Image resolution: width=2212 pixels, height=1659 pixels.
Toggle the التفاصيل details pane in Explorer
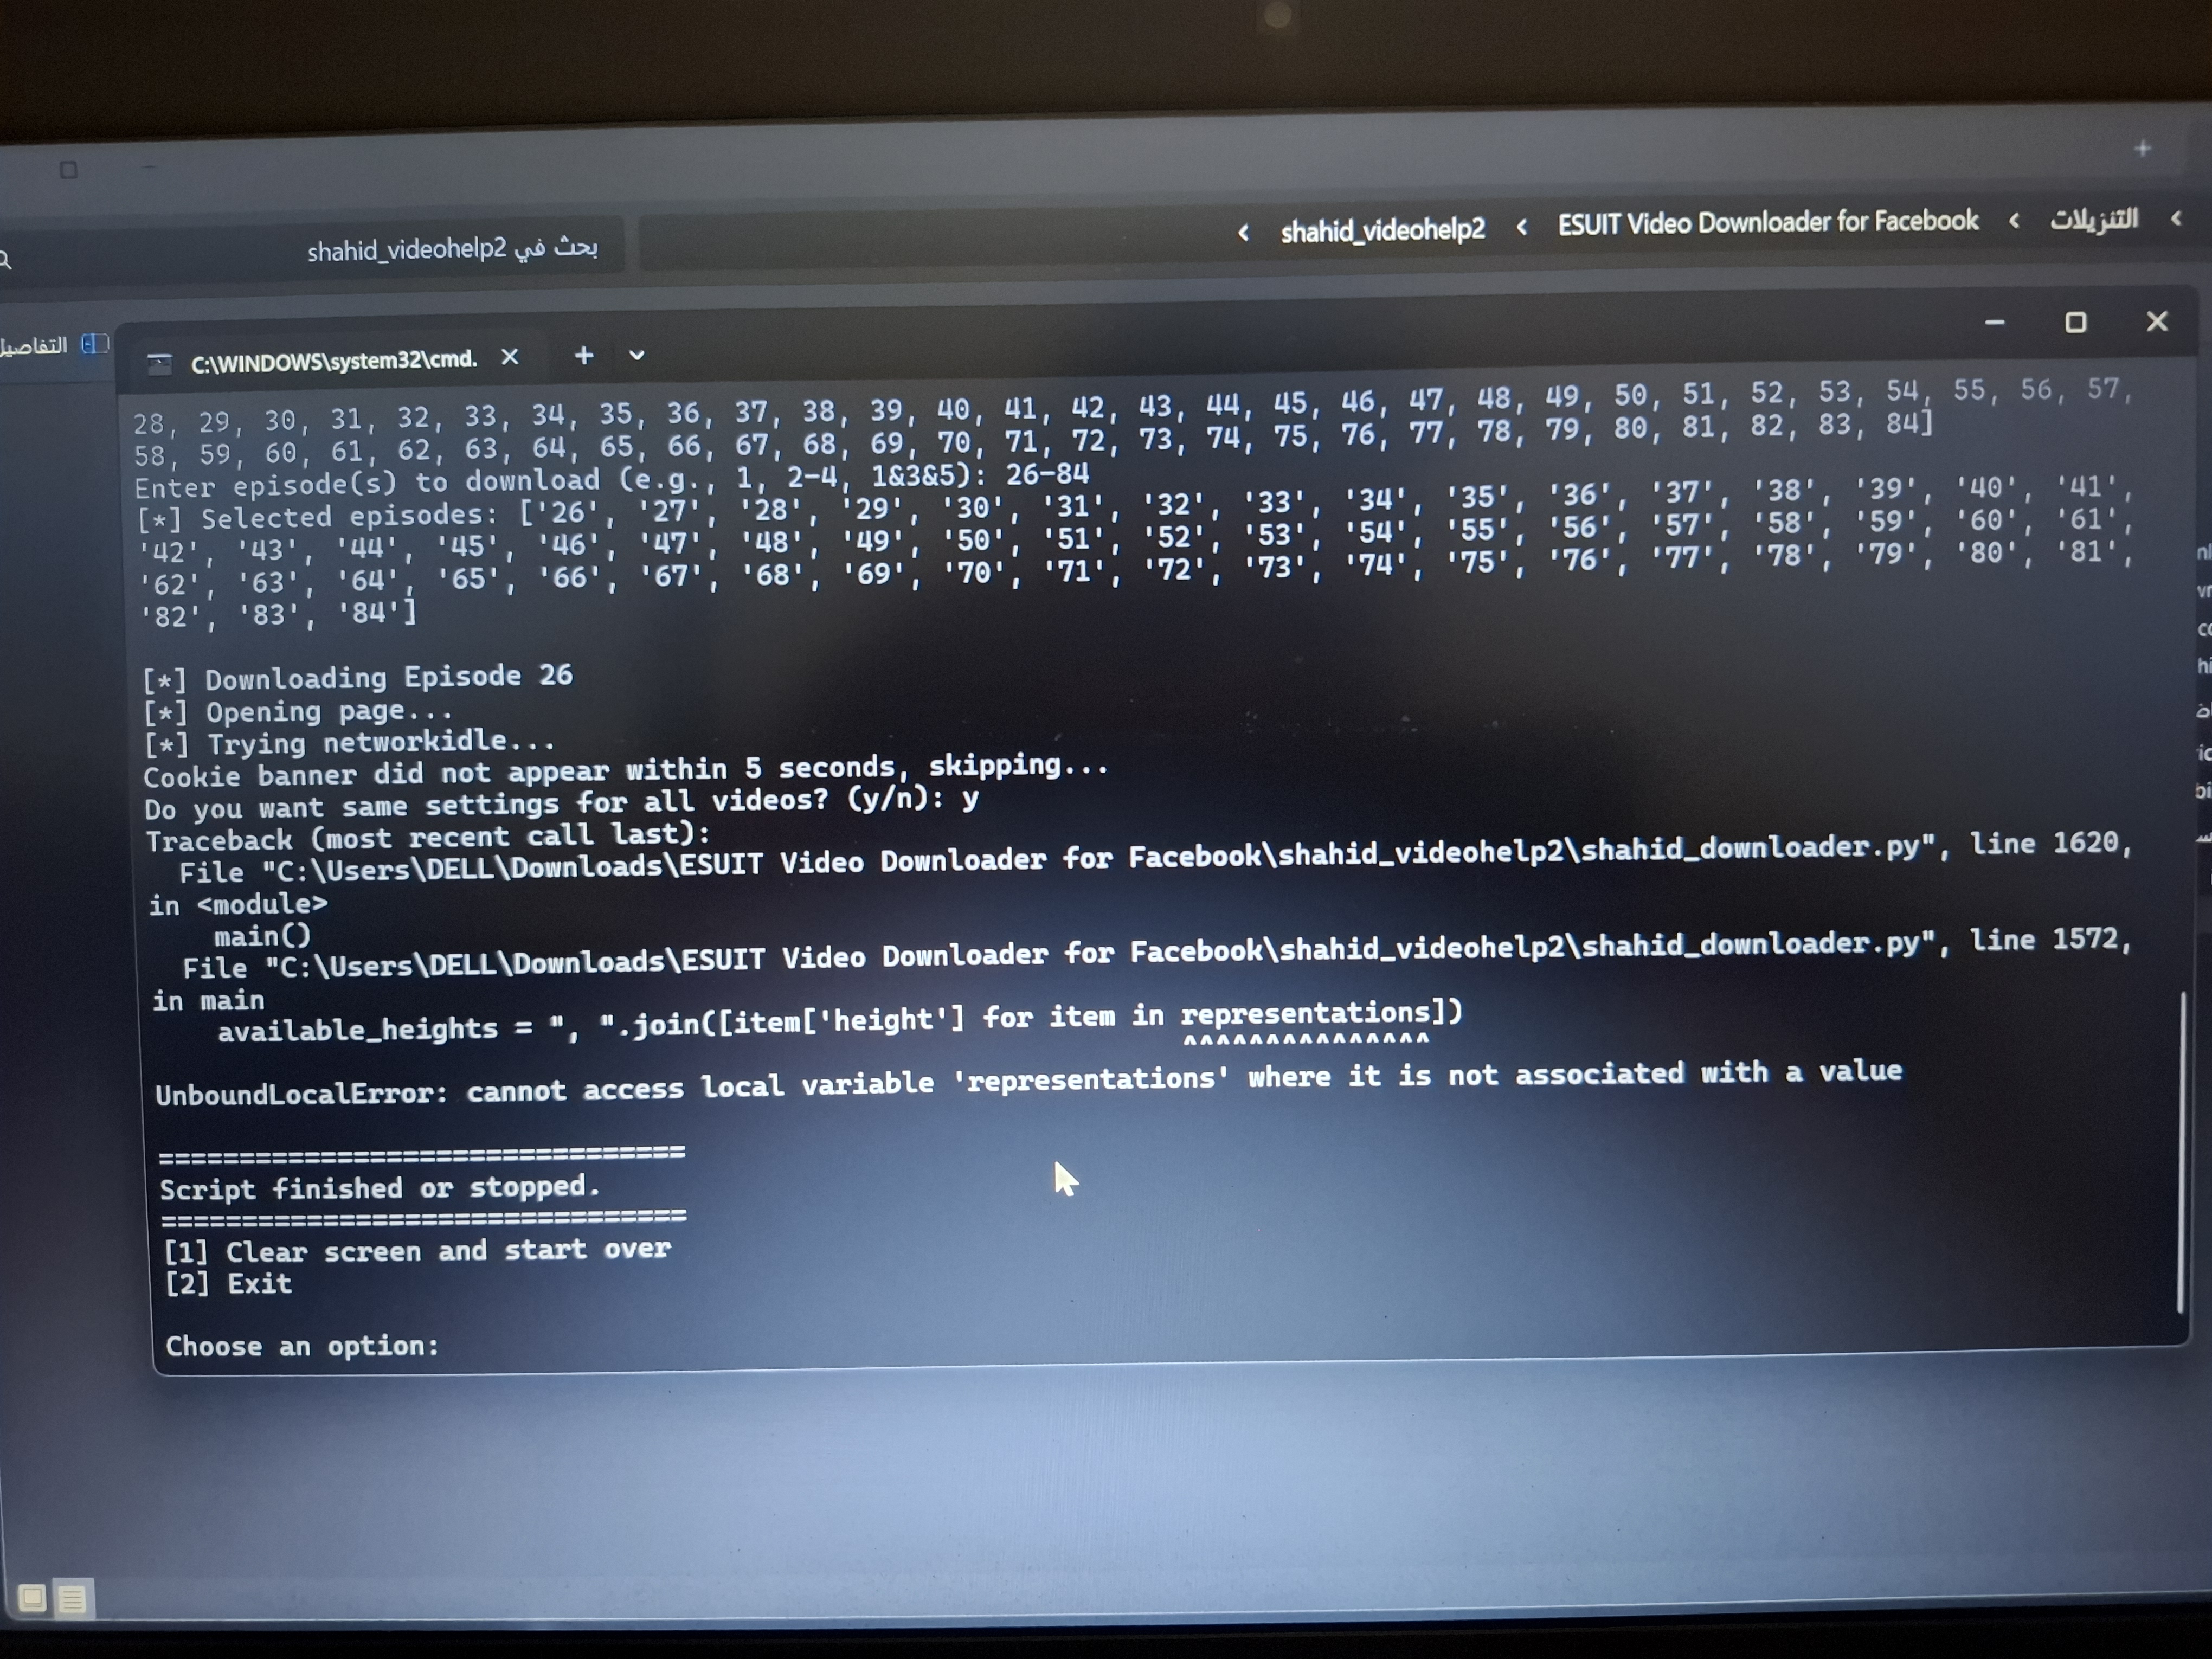coord(53,345)
